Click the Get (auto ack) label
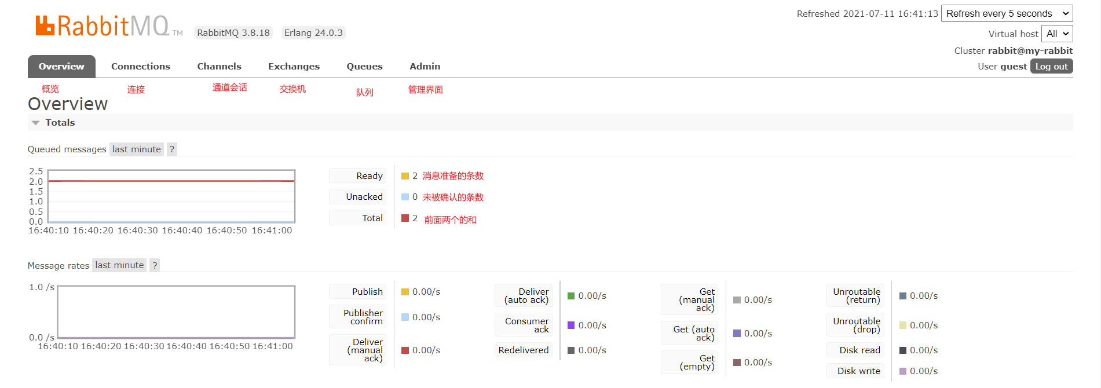 click(689, 334)
